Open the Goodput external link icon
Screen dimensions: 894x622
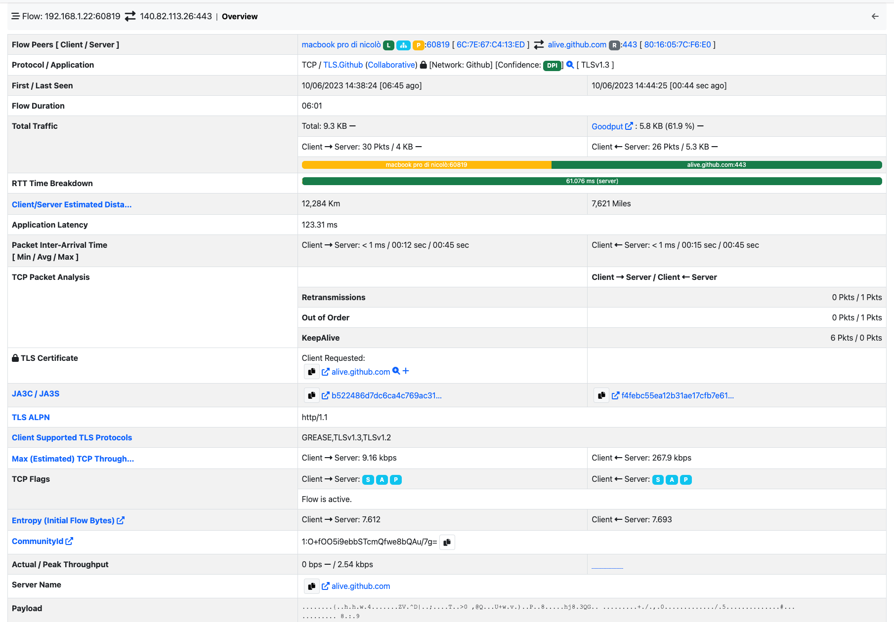click(629, 126)
